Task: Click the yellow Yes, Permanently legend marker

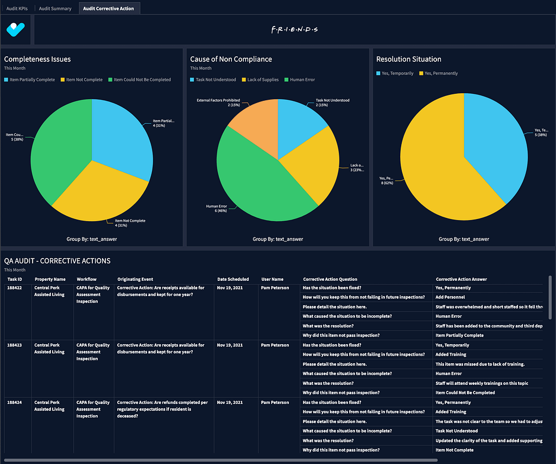Action: (421, 73)
